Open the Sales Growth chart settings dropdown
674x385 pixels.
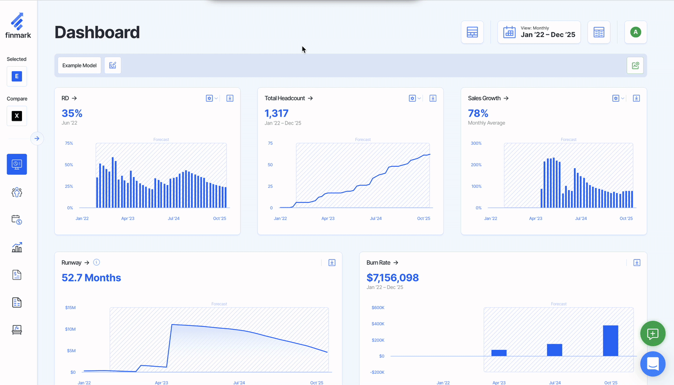click(618, 98)
